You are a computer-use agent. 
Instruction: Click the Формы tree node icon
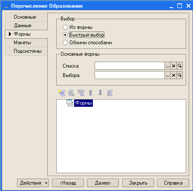(x=70, y=103)
